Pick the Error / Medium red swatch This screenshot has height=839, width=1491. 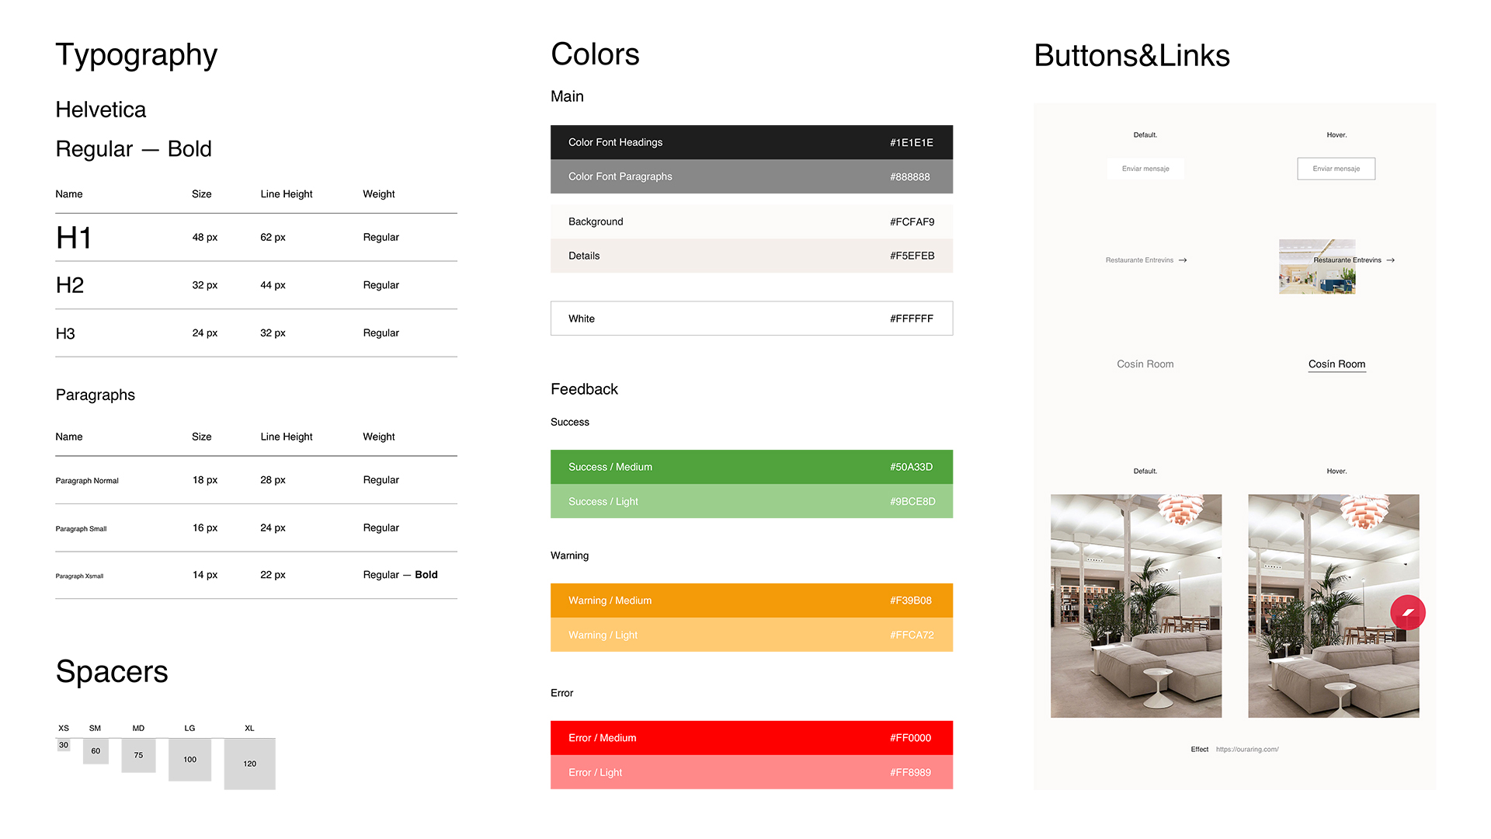point(751,738)
